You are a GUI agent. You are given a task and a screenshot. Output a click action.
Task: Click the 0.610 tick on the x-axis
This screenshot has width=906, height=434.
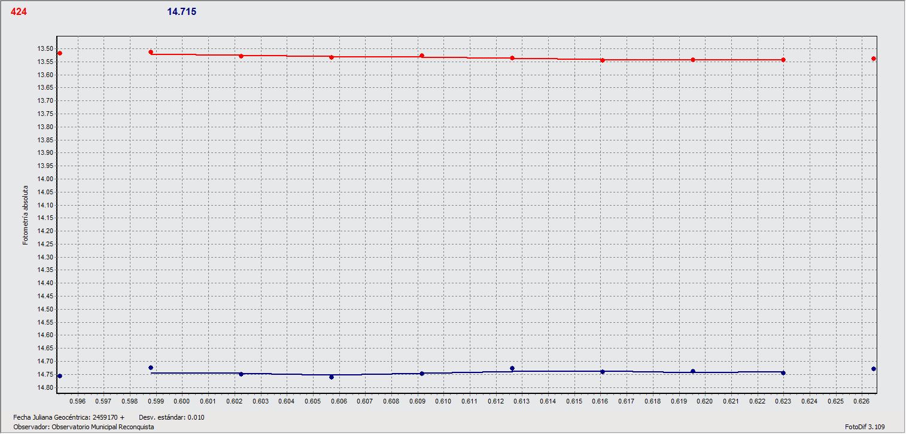(443, 401)
